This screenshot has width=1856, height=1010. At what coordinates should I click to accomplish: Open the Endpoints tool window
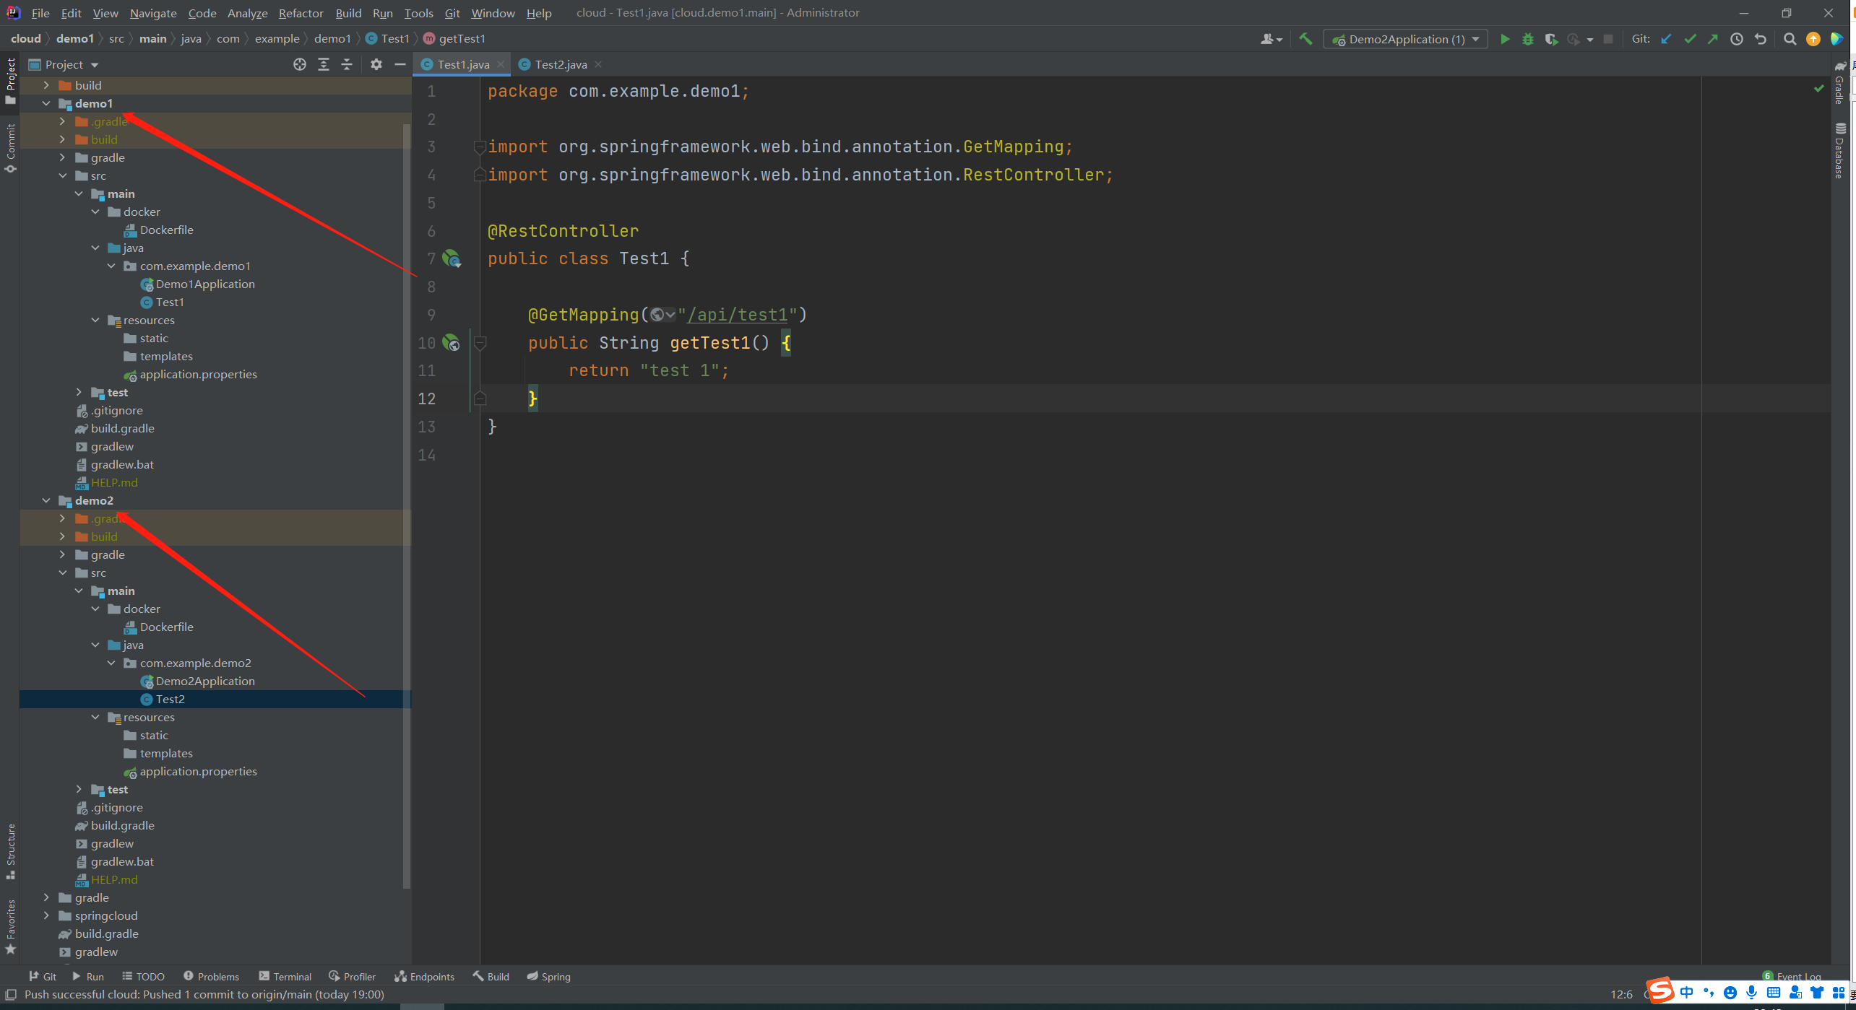tap(424, 976)
